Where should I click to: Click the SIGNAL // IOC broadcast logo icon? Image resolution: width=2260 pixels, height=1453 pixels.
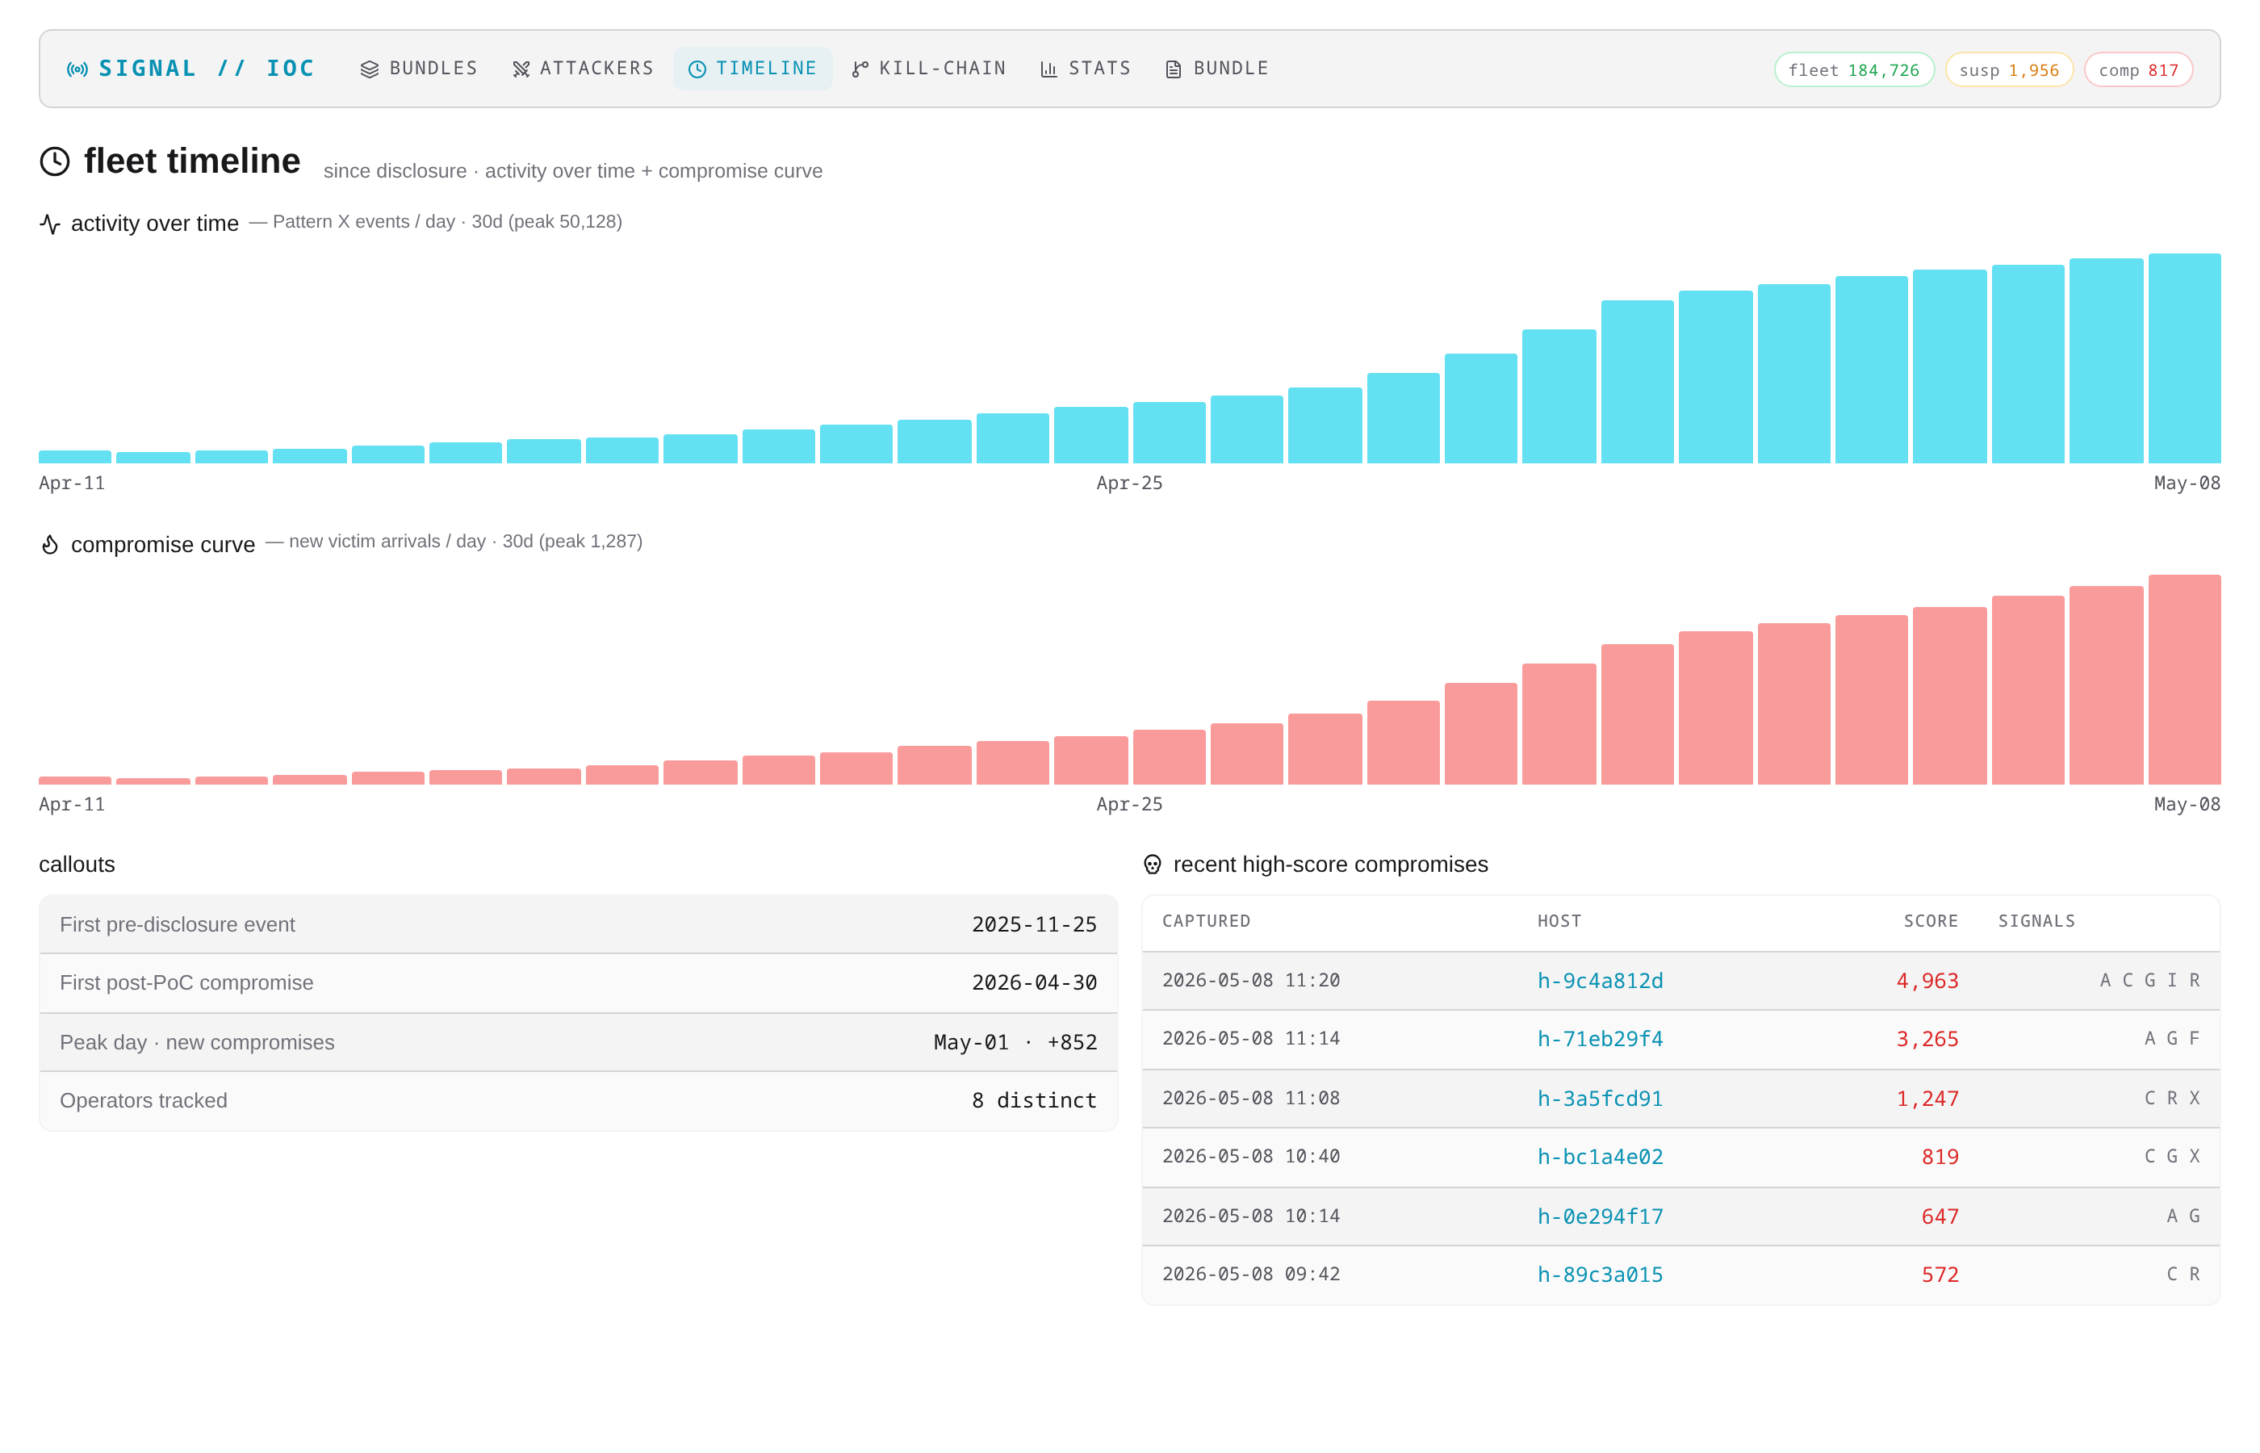pyautogui.click(x=77, y=69)
